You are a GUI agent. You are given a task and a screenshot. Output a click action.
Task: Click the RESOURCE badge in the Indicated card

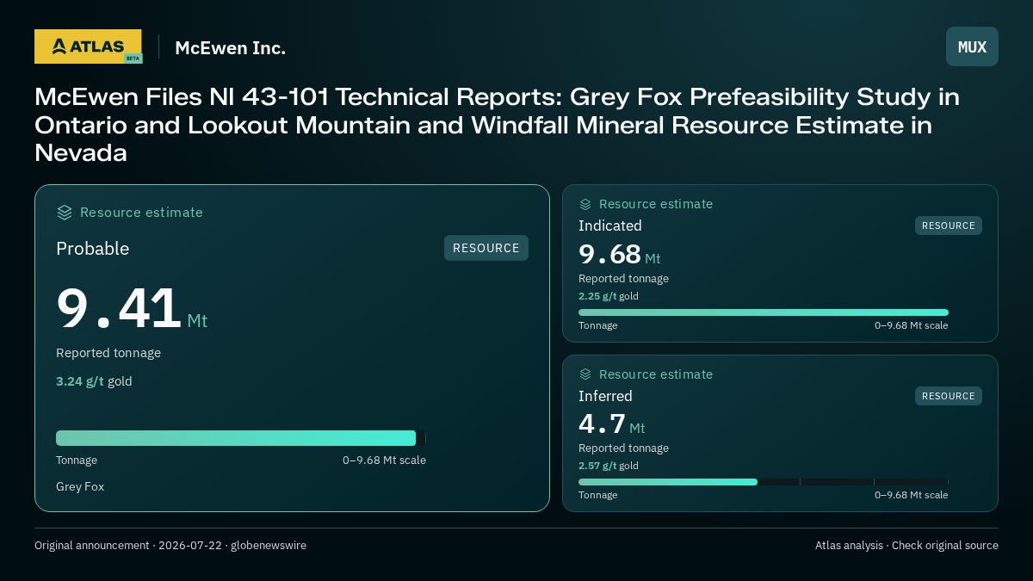tap(949, 226)
